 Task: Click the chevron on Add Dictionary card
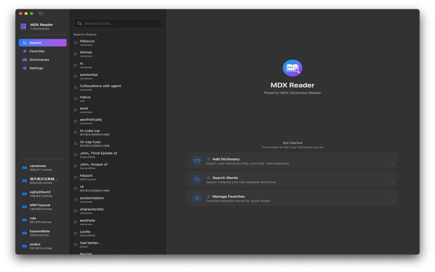point(392,164)
